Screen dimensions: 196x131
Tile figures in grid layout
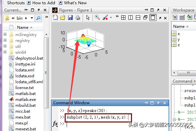click(x=123, y=18)
